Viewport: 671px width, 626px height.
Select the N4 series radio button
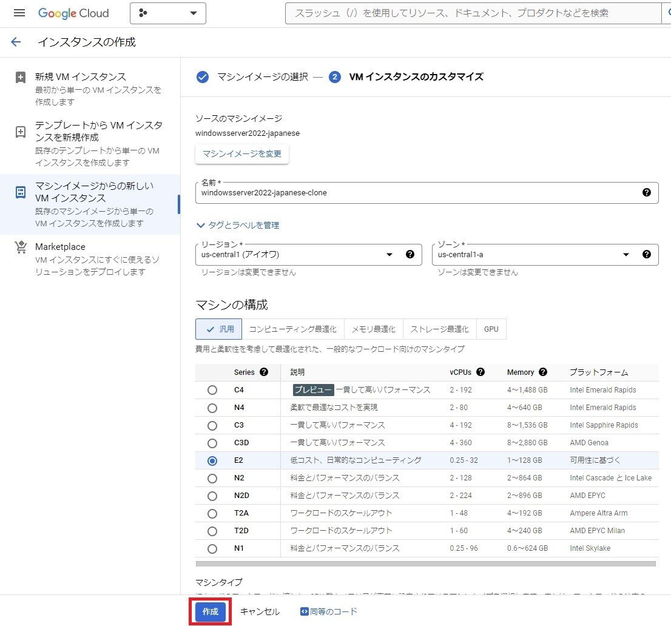(x=212, y=408)
